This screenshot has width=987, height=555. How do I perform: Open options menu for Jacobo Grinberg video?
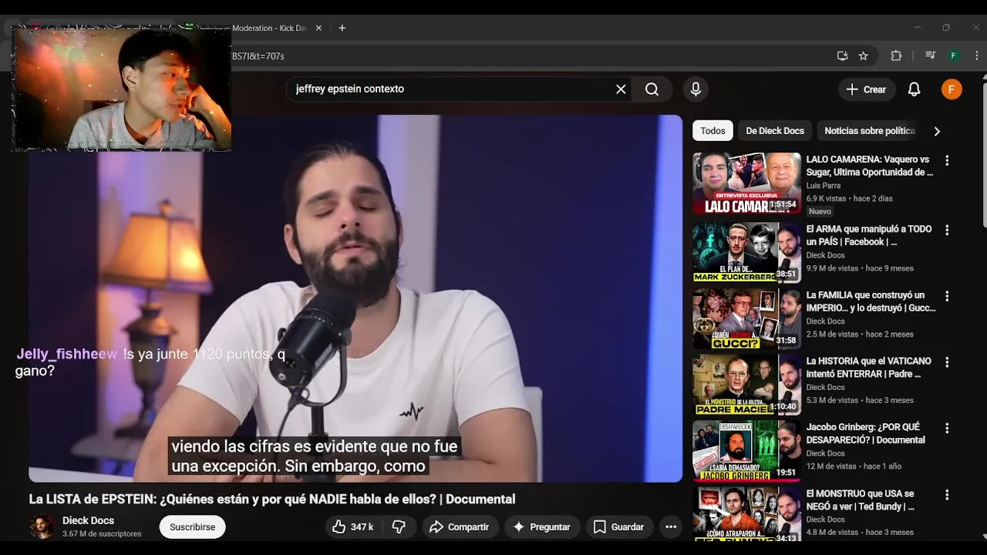947,429
